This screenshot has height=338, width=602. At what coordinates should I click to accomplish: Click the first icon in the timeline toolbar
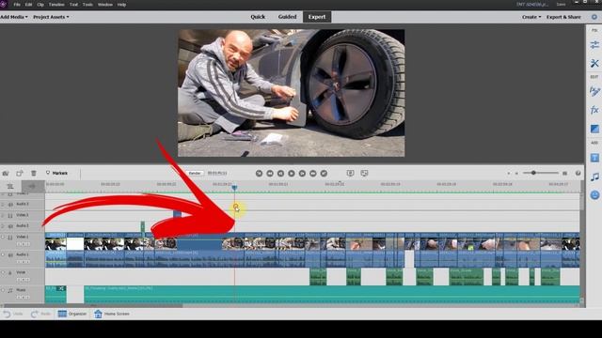pyautogui.click(x=6, y=173)
